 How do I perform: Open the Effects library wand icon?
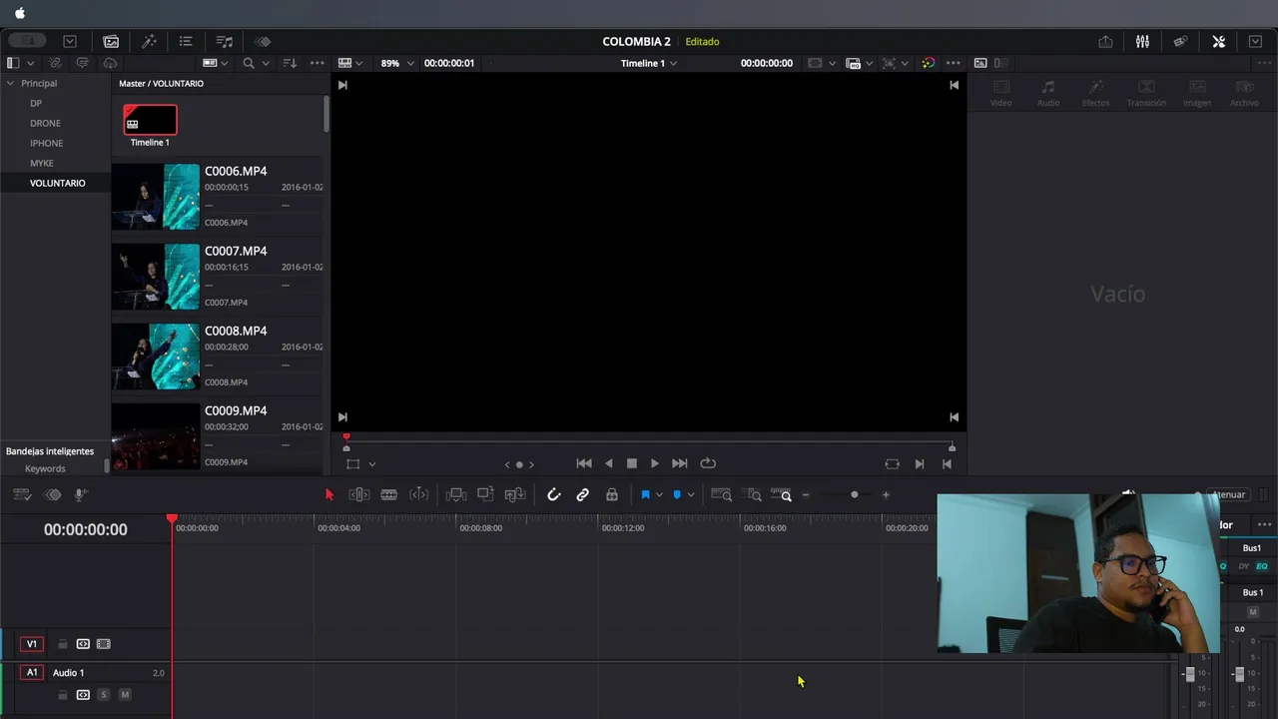(149, 41)
